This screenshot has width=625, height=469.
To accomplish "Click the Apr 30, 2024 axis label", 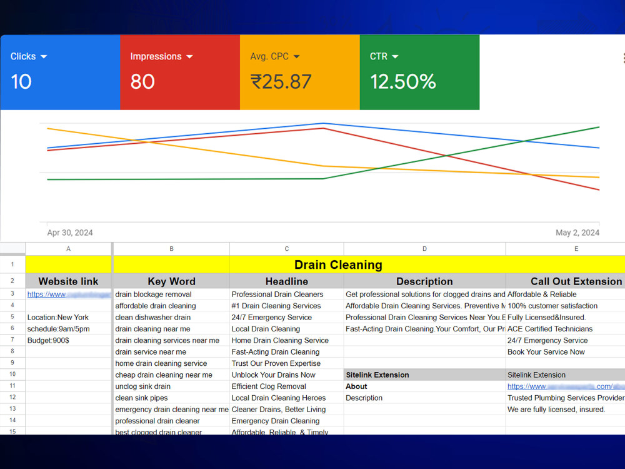I will tap(70, 233).
